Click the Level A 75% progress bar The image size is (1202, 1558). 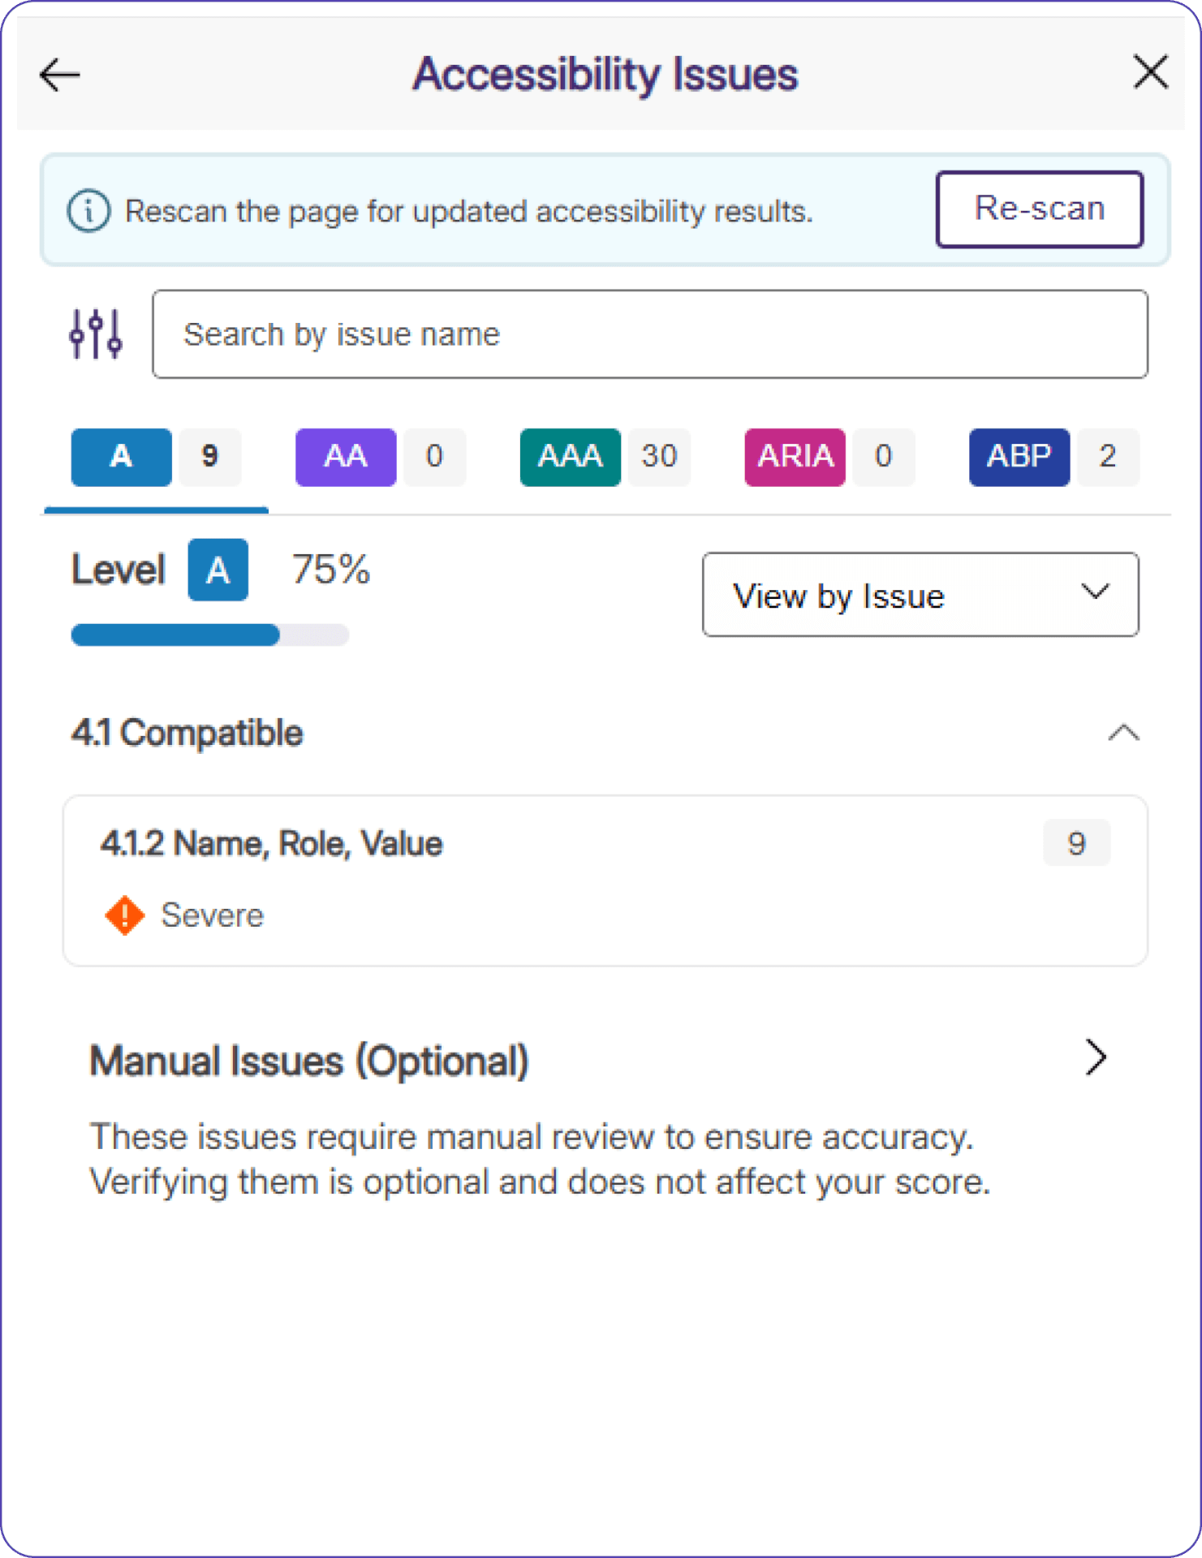tap(209, 635)
